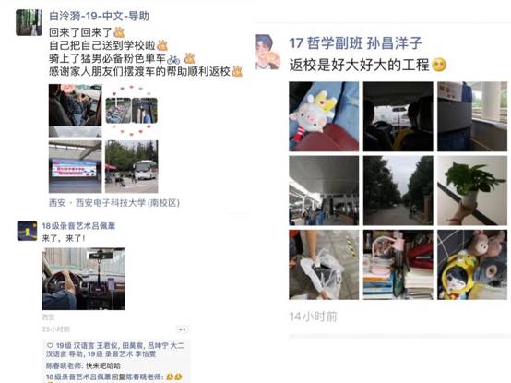Open the location 西安电子科技大学 (南校区)

(x=114, y=203)
